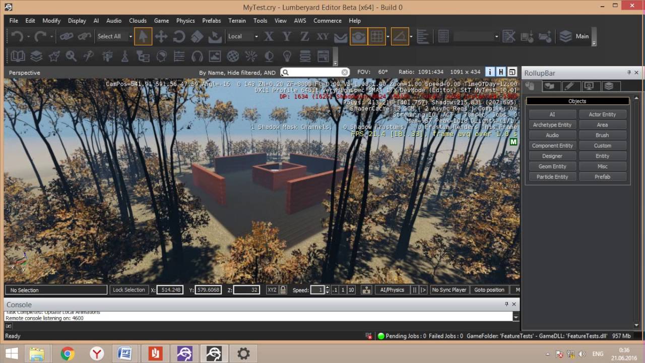Open the Commerce menu
The image size is (645, 363).
328,21
